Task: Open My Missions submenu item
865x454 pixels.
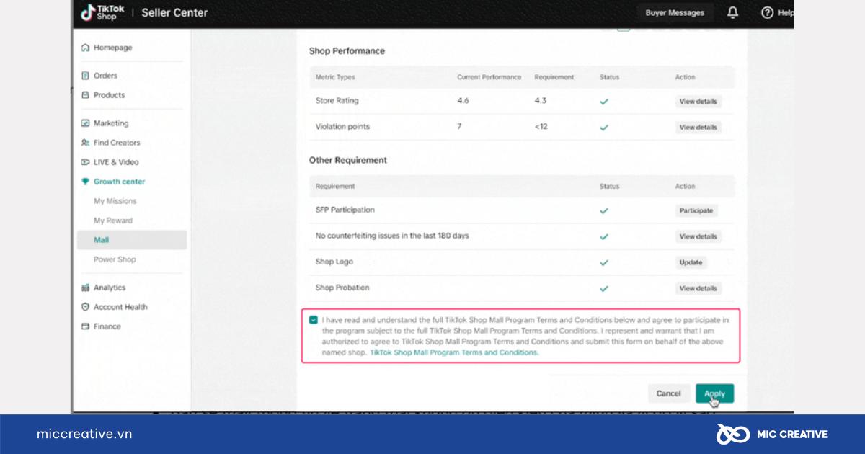Action: coord(115,201)
